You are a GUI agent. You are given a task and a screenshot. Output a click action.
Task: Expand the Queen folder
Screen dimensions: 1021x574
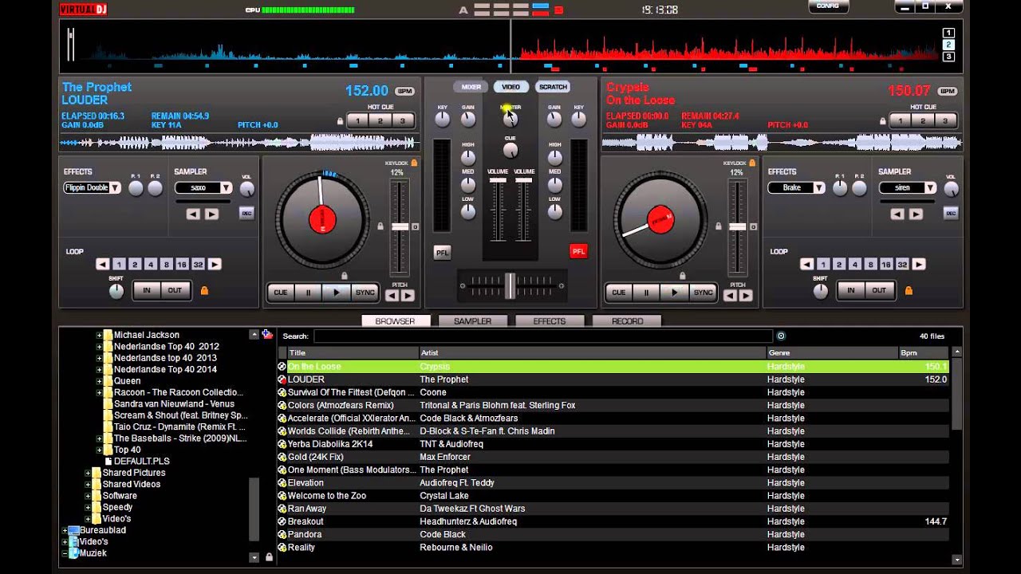pos(99,381)
